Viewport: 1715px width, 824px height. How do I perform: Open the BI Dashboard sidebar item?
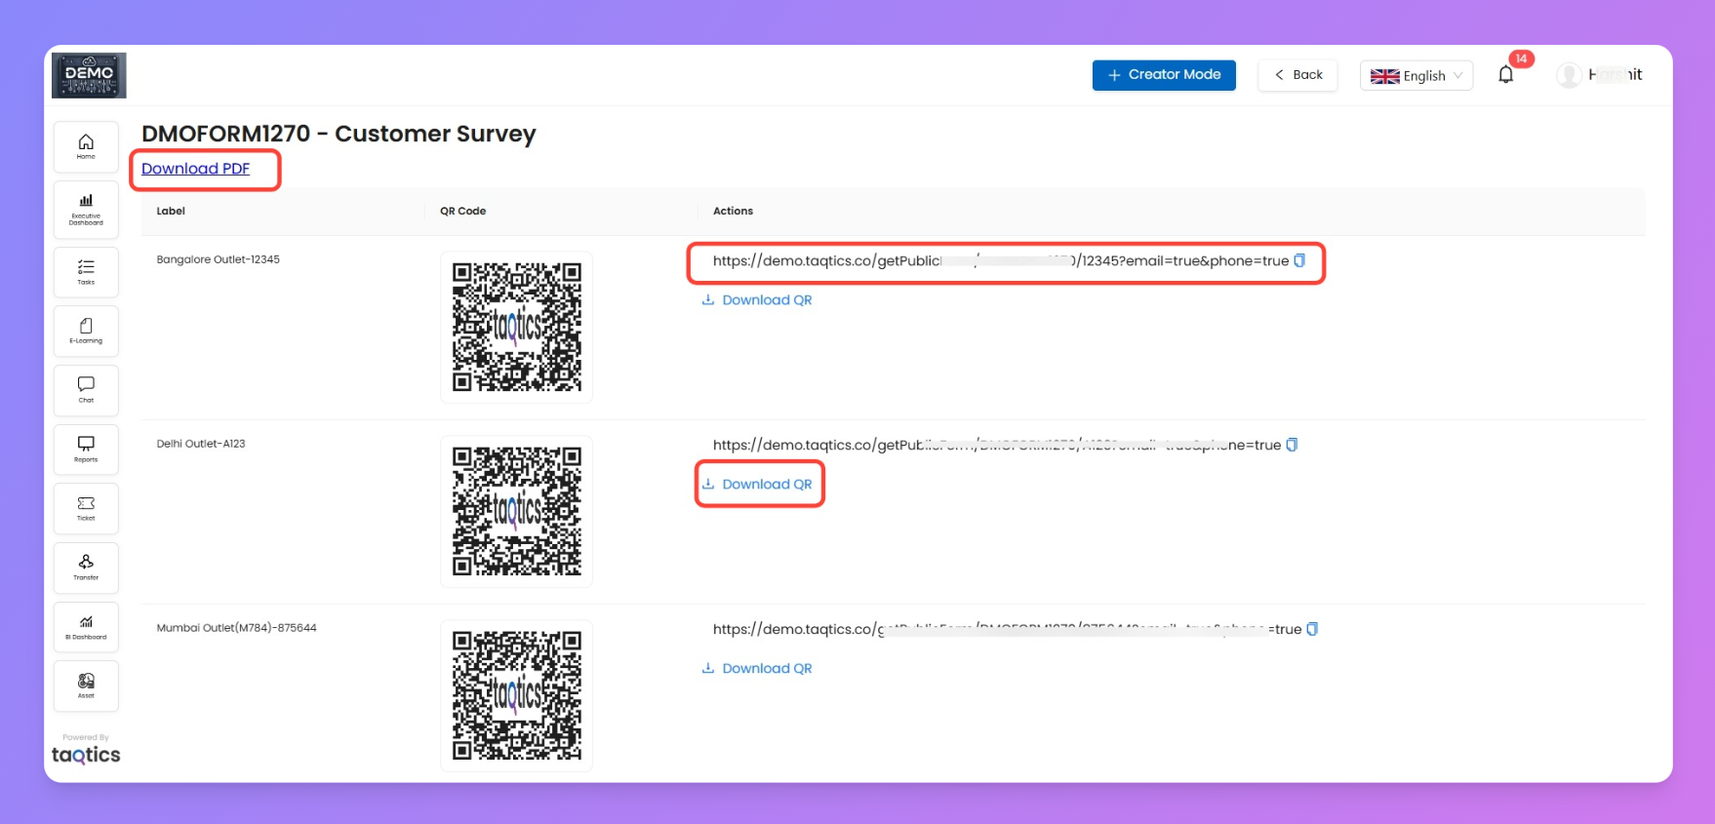pyautogui.click(x=86, y=627)
